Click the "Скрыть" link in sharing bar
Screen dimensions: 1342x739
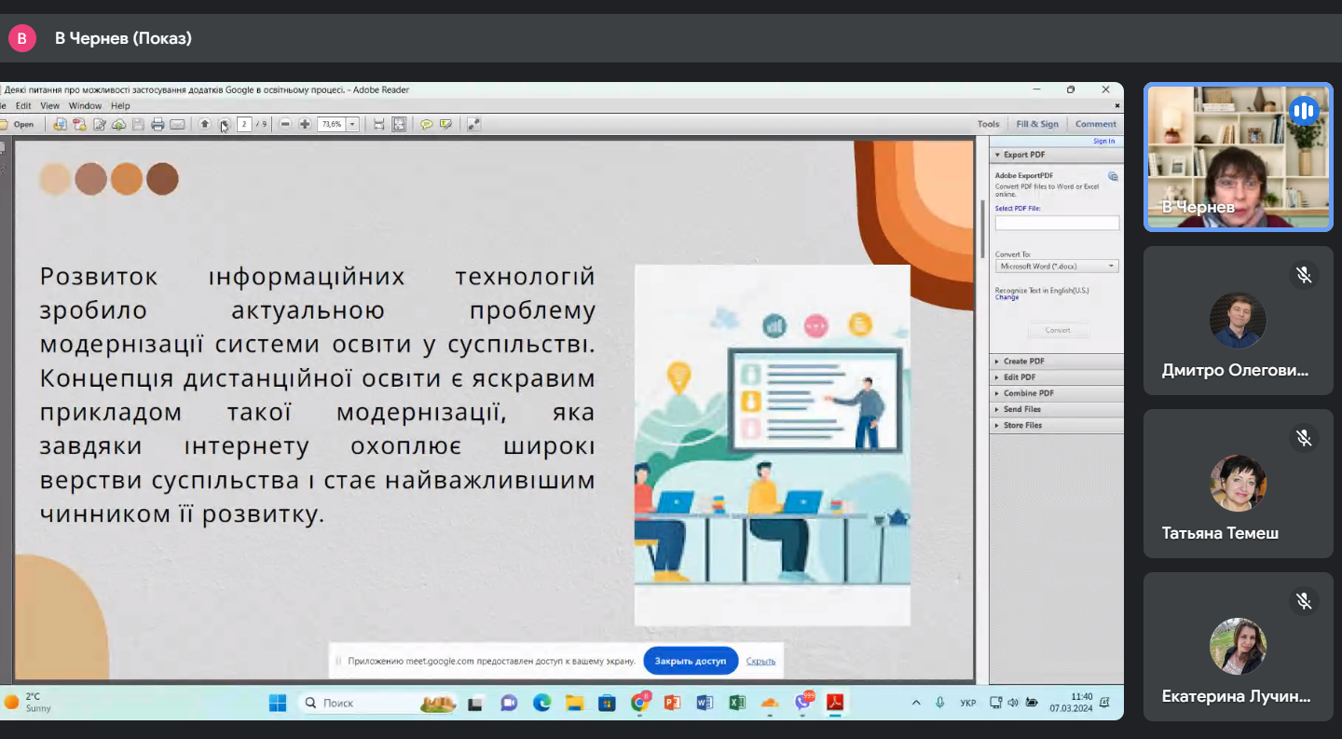pos(760,661)
